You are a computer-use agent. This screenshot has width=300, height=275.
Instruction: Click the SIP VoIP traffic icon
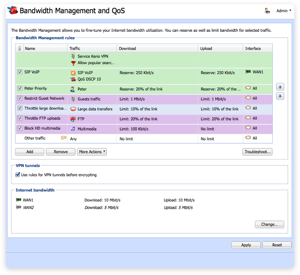click(x=73, y=72)
